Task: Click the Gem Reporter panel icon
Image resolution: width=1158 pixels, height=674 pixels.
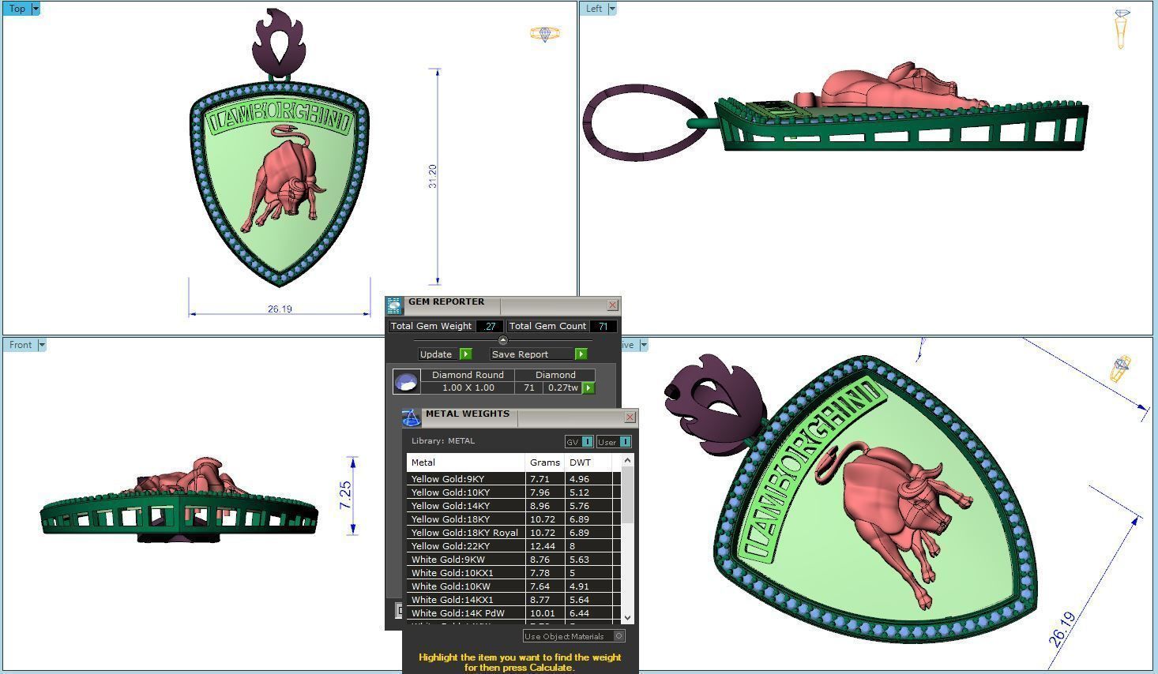Action: coord(394,305)
